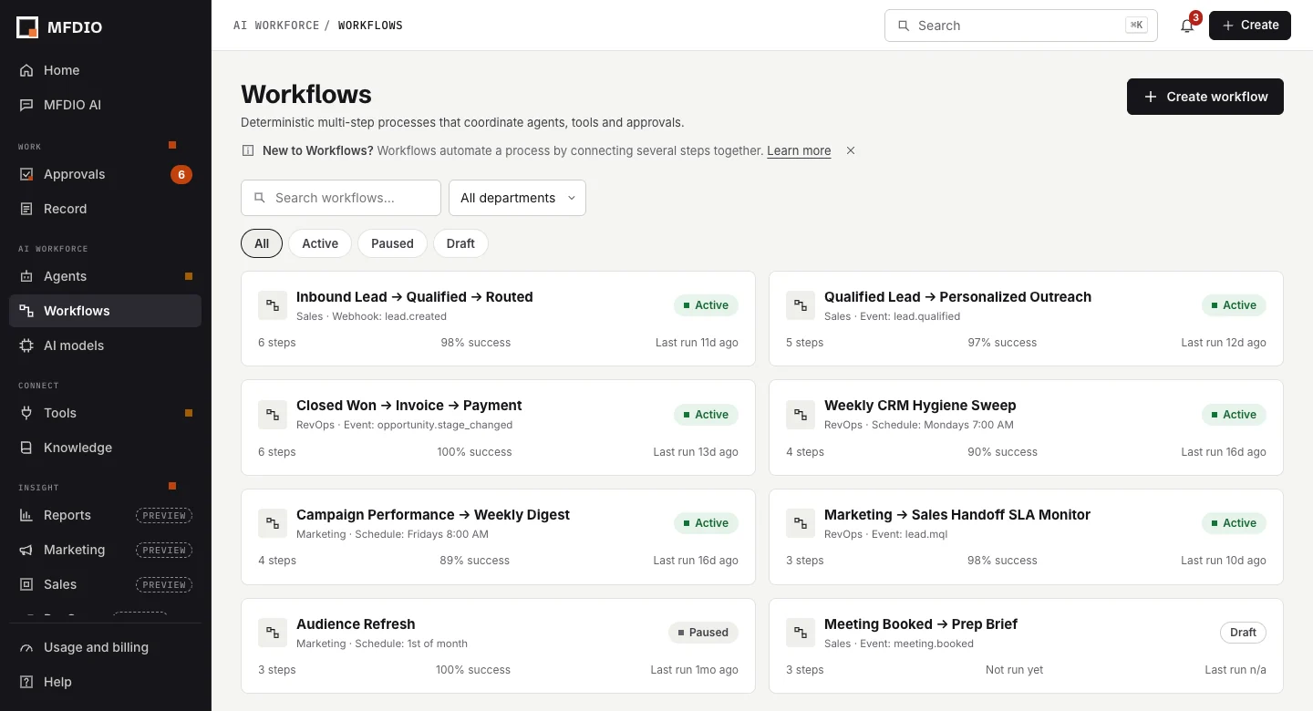Image resolution: width=1313 pixels, height=711 pixels.
Task: Click Draft badge on Meeting Booked card
Action: pos(1243,633)
